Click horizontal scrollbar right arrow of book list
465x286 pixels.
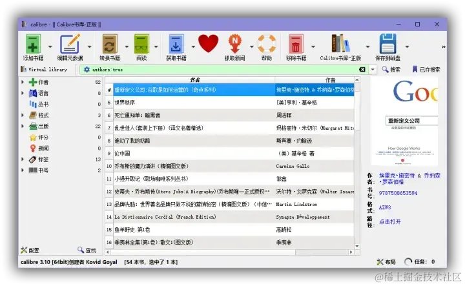351,252
